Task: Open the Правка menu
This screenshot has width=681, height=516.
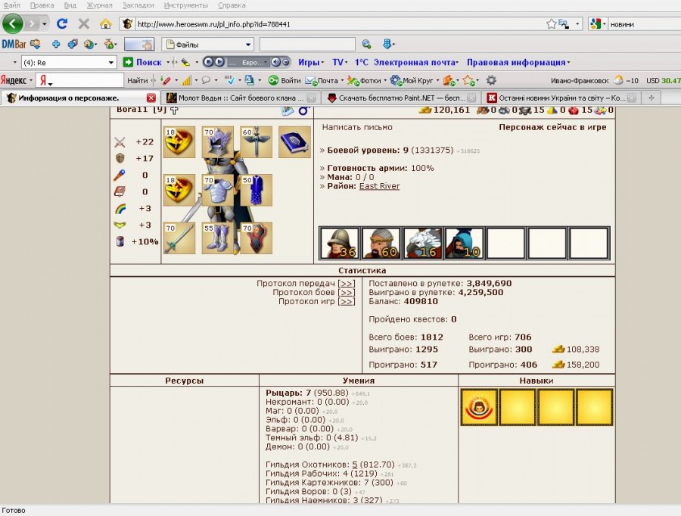Action: pos(42,5)
